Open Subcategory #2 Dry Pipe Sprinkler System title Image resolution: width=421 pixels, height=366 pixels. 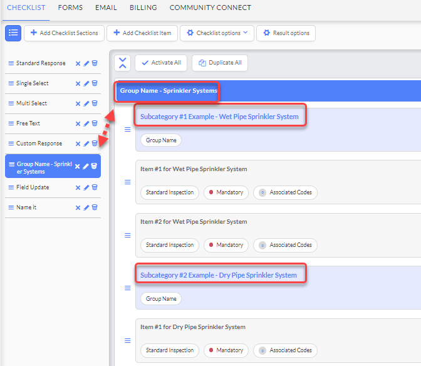click(219, 275)
